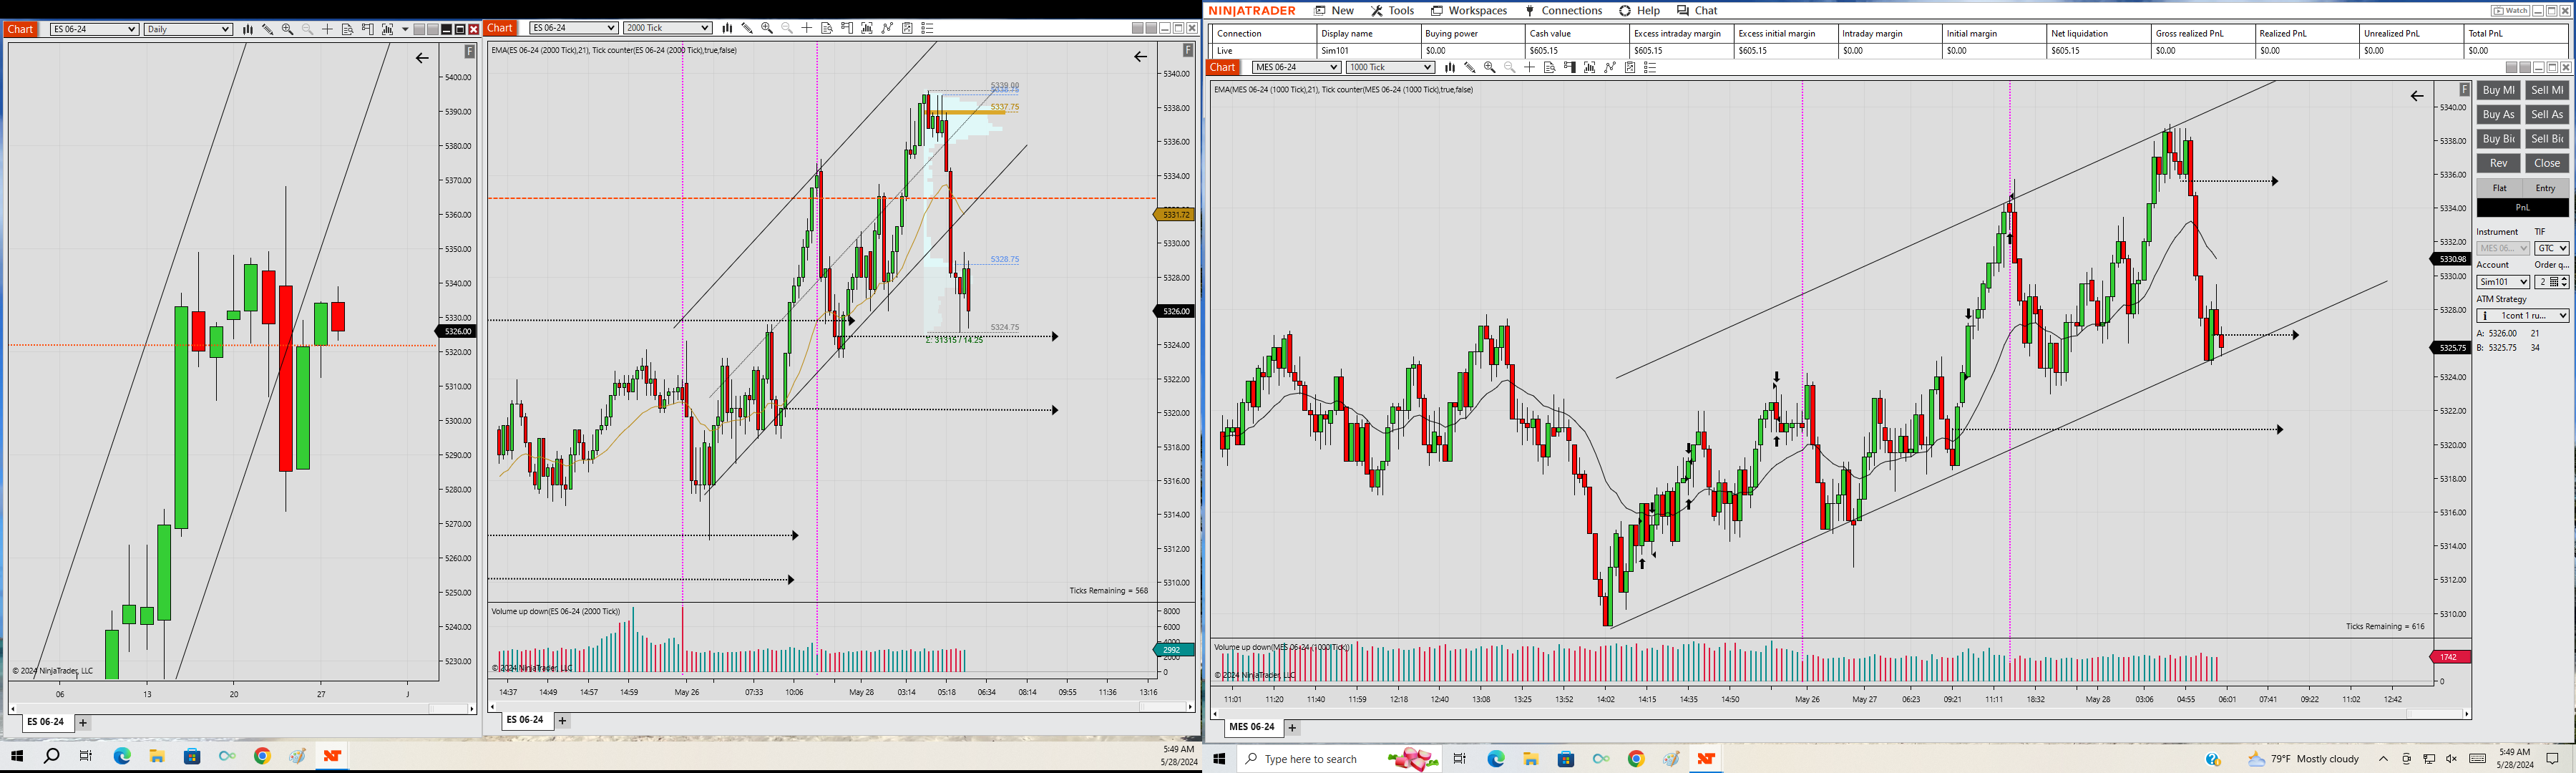
Task: Open indicators icon in MES chart toolbar
Action: point(1590,68)
